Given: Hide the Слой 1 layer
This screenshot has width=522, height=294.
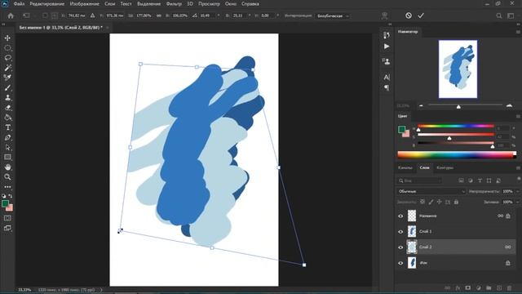Looking at the screenshot, I should tap(400, 232).
